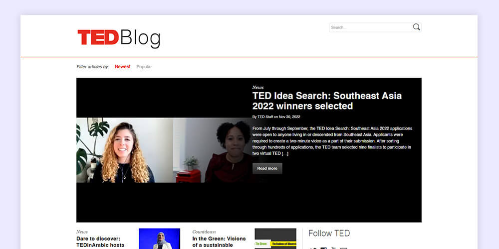Click the 'Filter articles by:' label
Viewport: 499px width, 249px height.
point(93,67)
